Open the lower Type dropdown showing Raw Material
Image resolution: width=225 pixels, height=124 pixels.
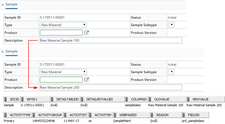coord(63,72)
